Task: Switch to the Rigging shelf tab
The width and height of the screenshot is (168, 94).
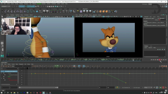Action: click(31, 9)
